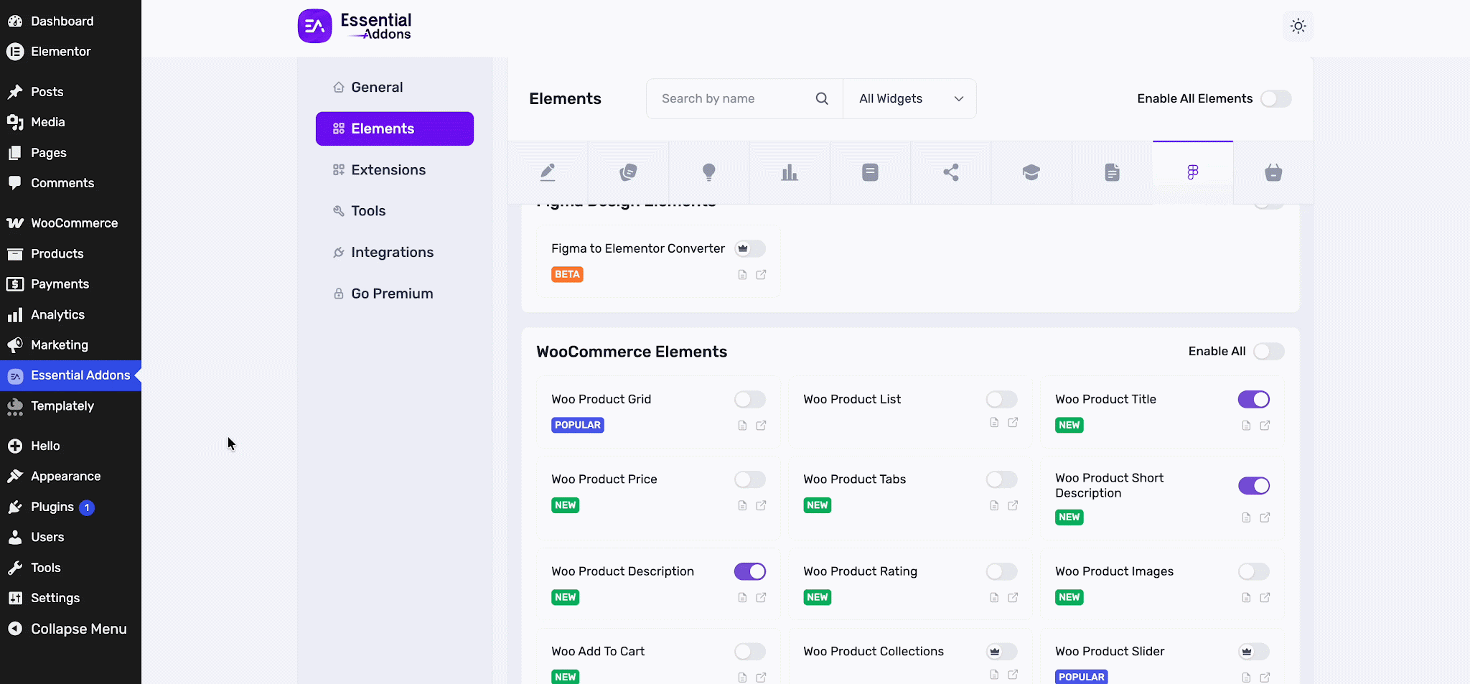Open the All Widgets dropdown
This screenshot has width=1470, height=684.
pyautogui.click(x=910, y=98)
